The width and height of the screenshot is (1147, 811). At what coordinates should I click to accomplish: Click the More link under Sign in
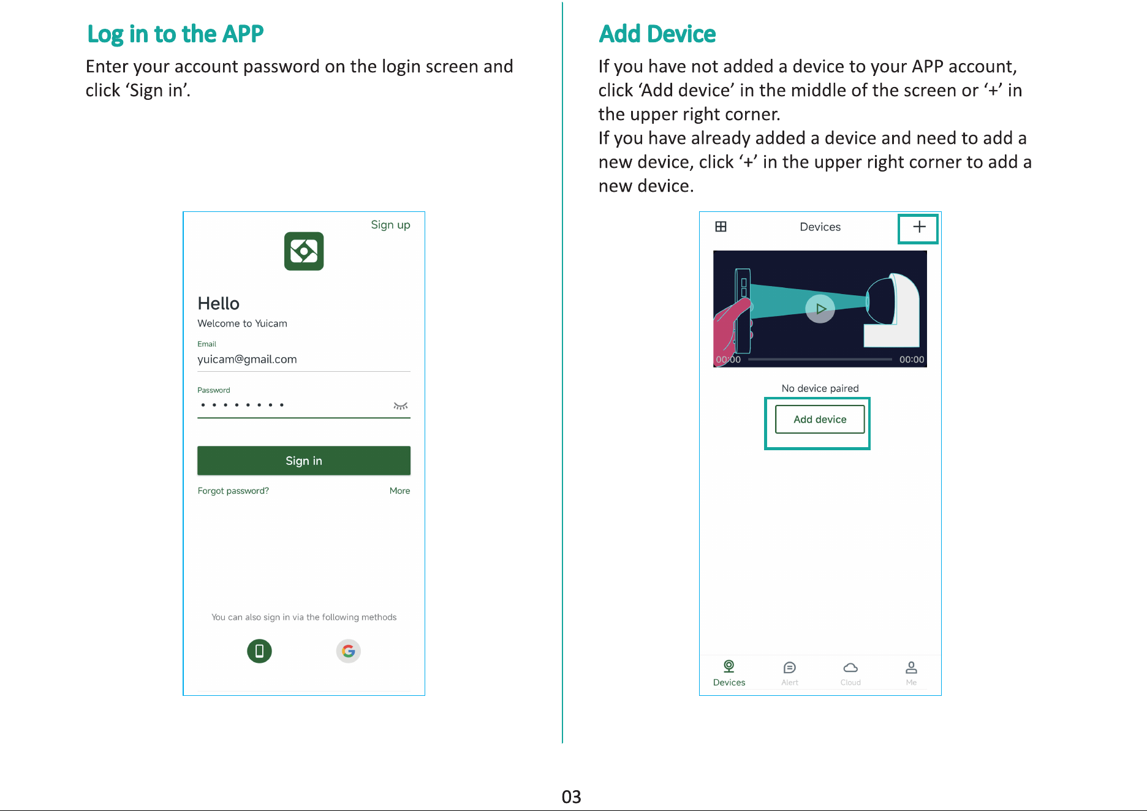pyautogui.click(x=399, y=491)
